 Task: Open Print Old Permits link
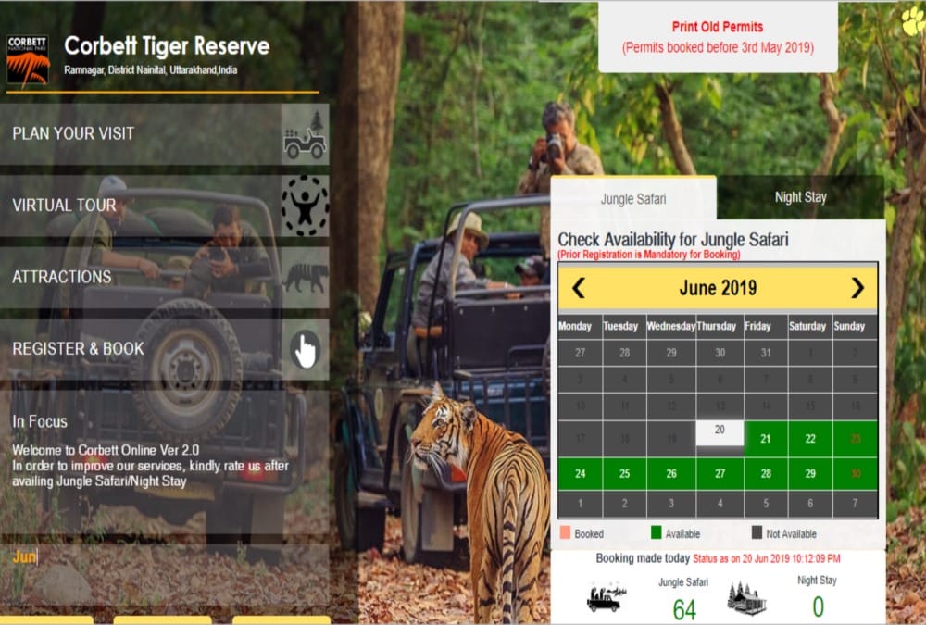(718, 37)
